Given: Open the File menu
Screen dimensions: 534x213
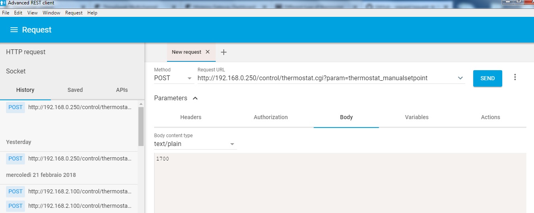Looking at the screenshot, I should pos(6,13).
